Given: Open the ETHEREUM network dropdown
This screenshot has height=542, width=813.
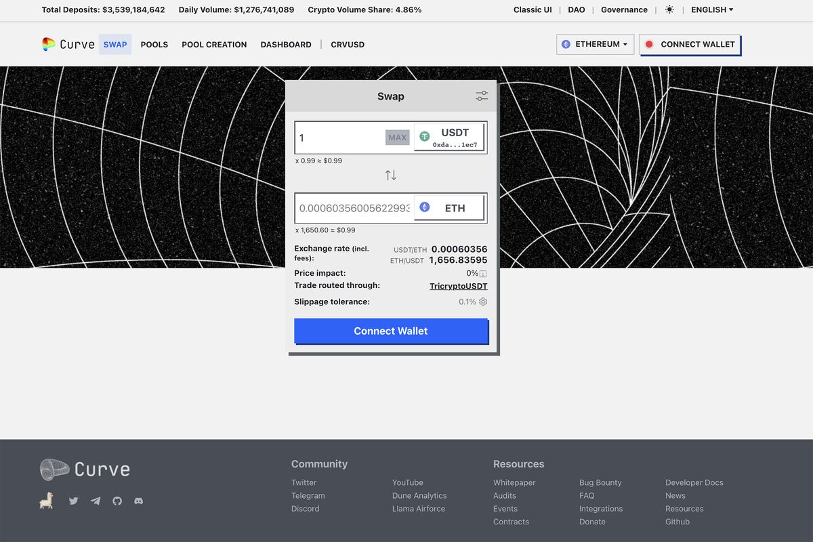Looking at the screenshot, I should (595, 43).
